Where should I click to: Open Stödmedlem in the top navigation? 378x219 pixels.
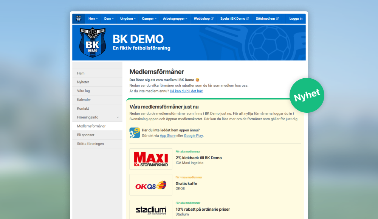coord(267,19)
